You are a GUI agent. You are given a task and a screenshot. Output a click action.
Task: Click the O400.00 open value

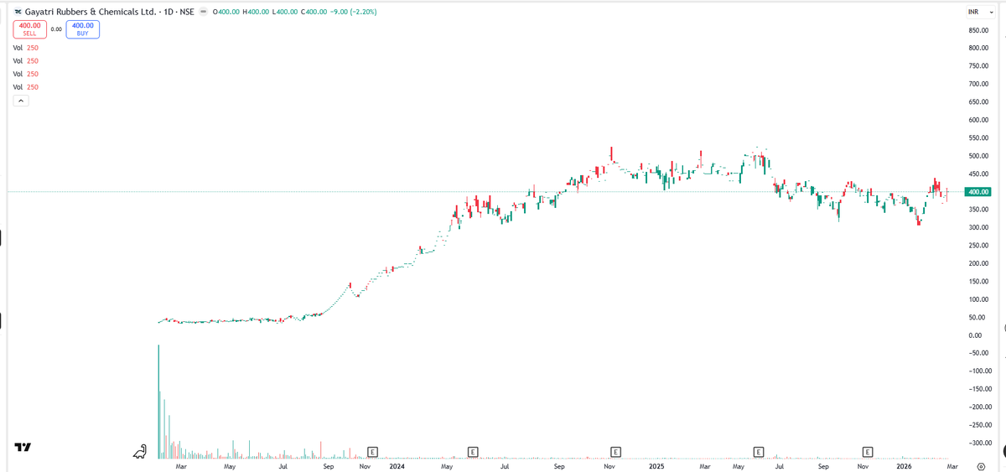[226, 12]
